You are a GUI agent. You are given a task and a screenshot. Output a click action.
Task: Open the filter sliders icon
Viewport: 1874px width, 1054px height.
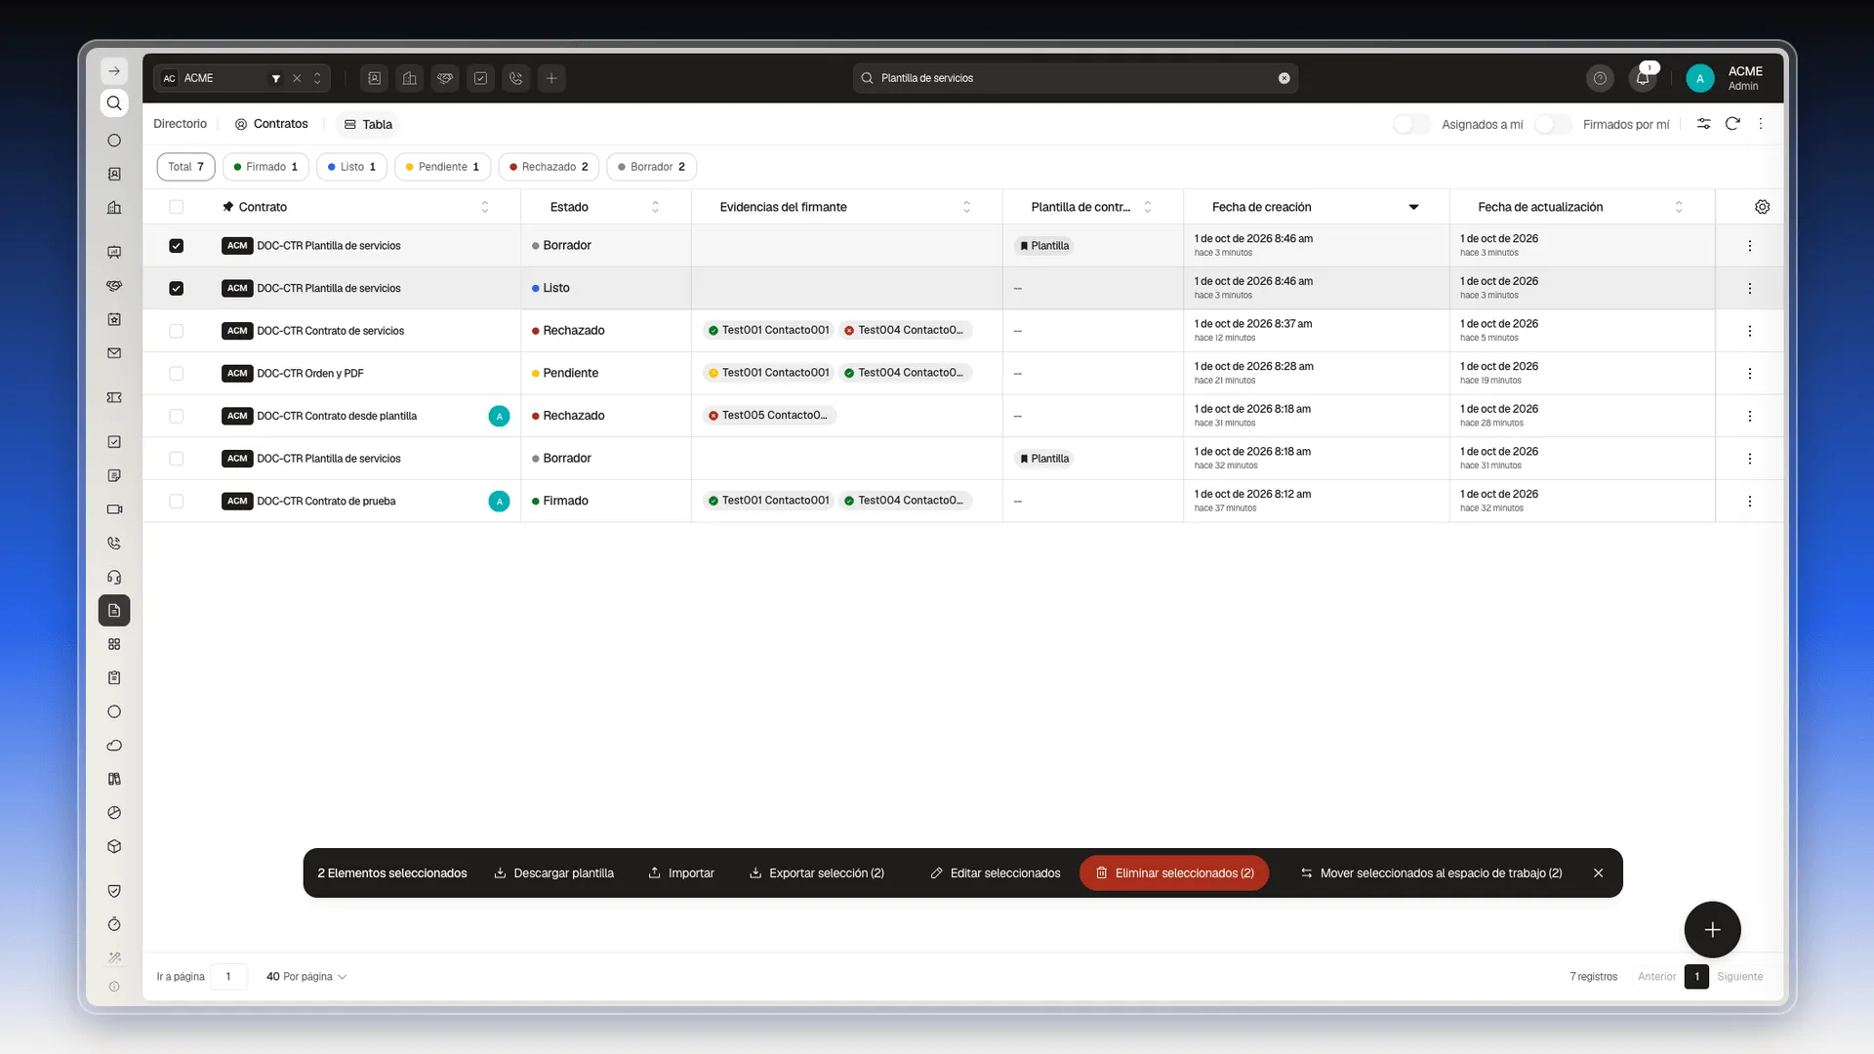pos(1703,124)
